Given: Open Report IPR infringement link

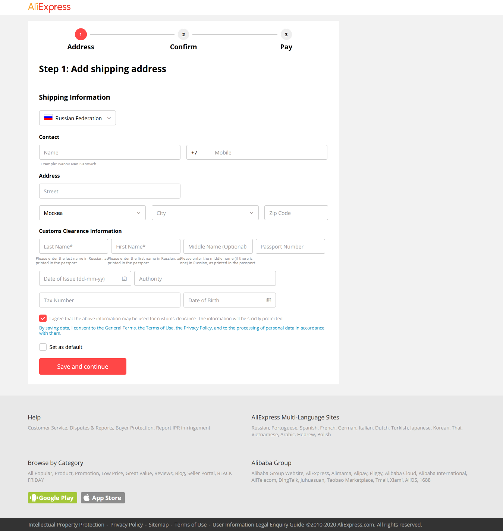Looking at the screenshot, I should (183, 428).
